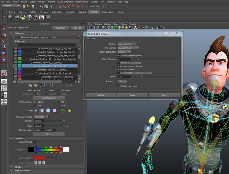Click the Save Scene disk icon
The height and width of the screenshot is (174, 229).
tap(33, 6)
